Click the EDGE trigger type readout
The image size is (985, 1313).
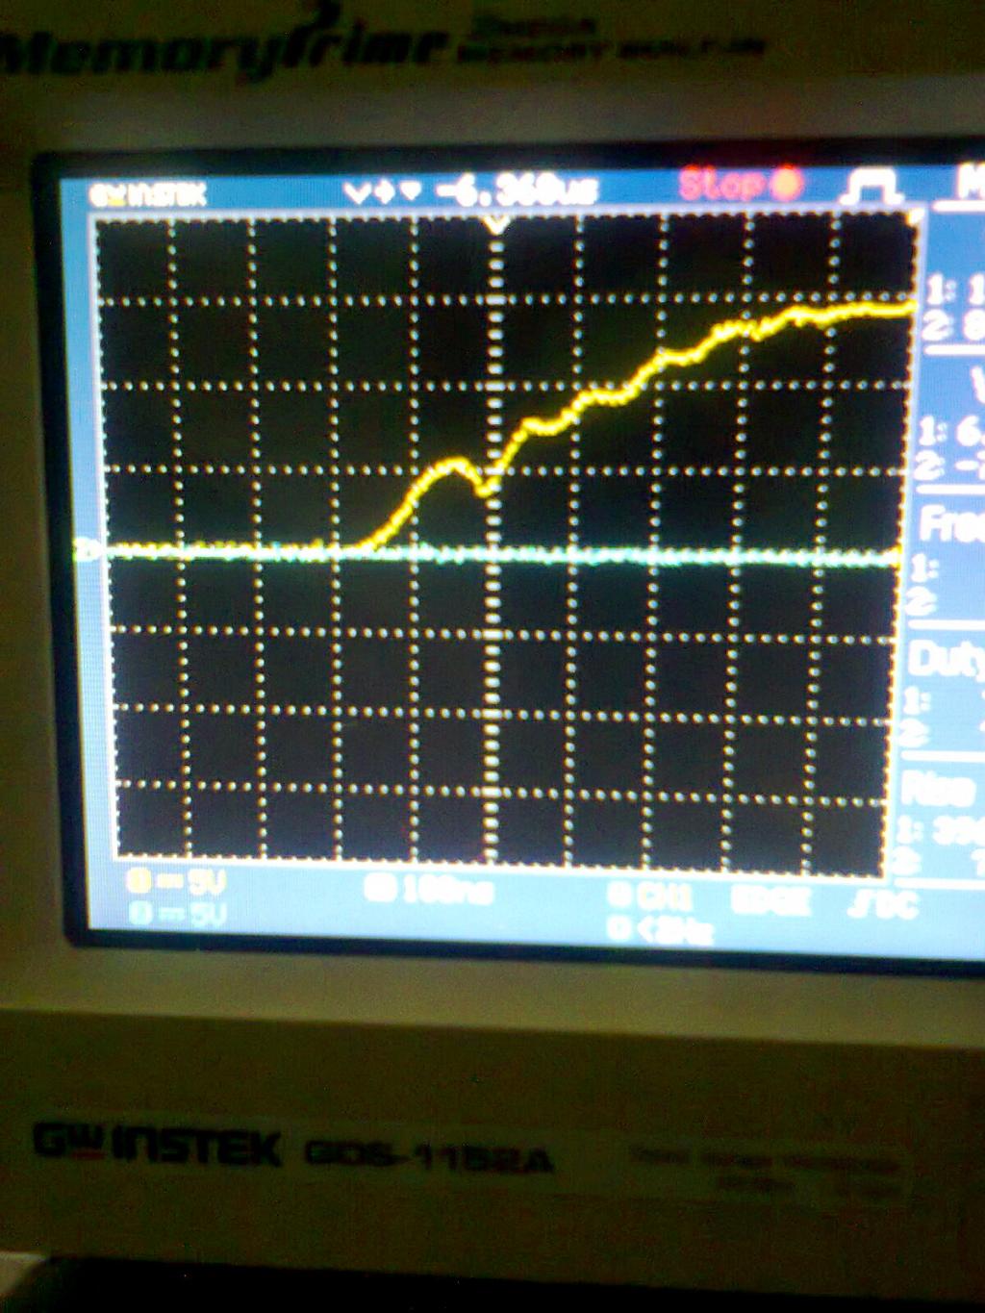tap(771, 901)
